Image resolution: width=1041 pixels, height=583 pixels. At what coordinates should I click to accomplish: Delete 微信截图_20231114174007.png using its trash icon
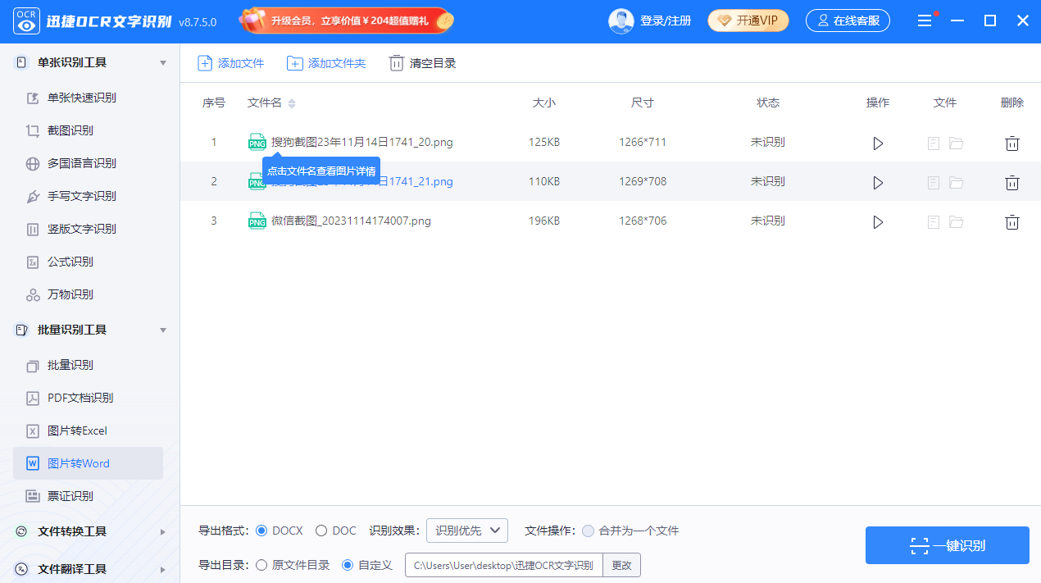point(1012,221)
